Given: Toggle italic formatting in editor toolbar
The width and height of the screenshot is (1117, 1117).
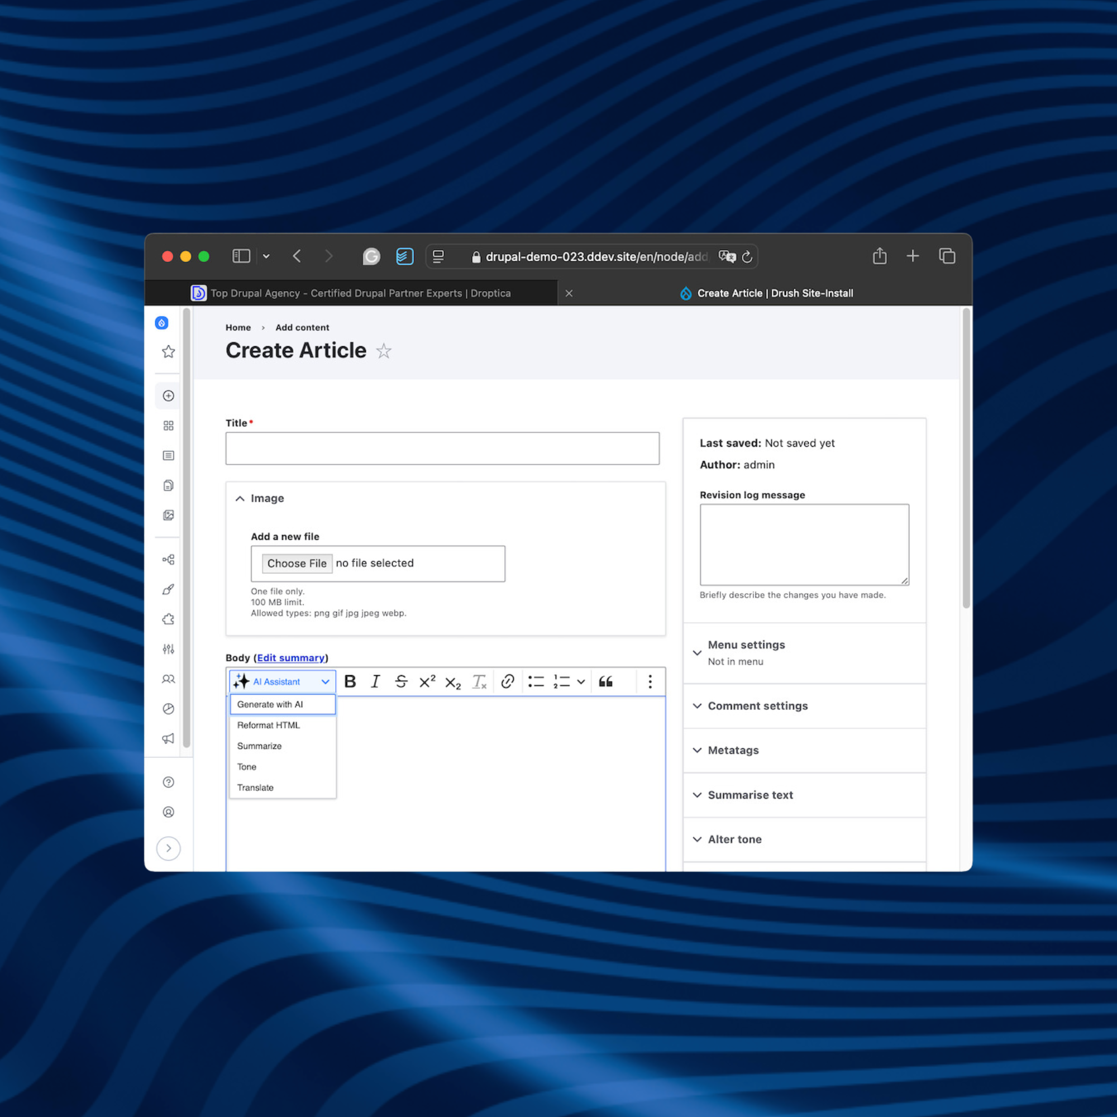Looking at the screenshot, I should tap(375, 681).
